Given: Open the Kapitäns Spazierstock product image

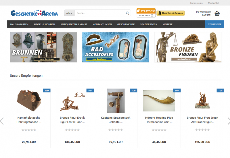Looking at the screenshot, I should pos(116,101).
